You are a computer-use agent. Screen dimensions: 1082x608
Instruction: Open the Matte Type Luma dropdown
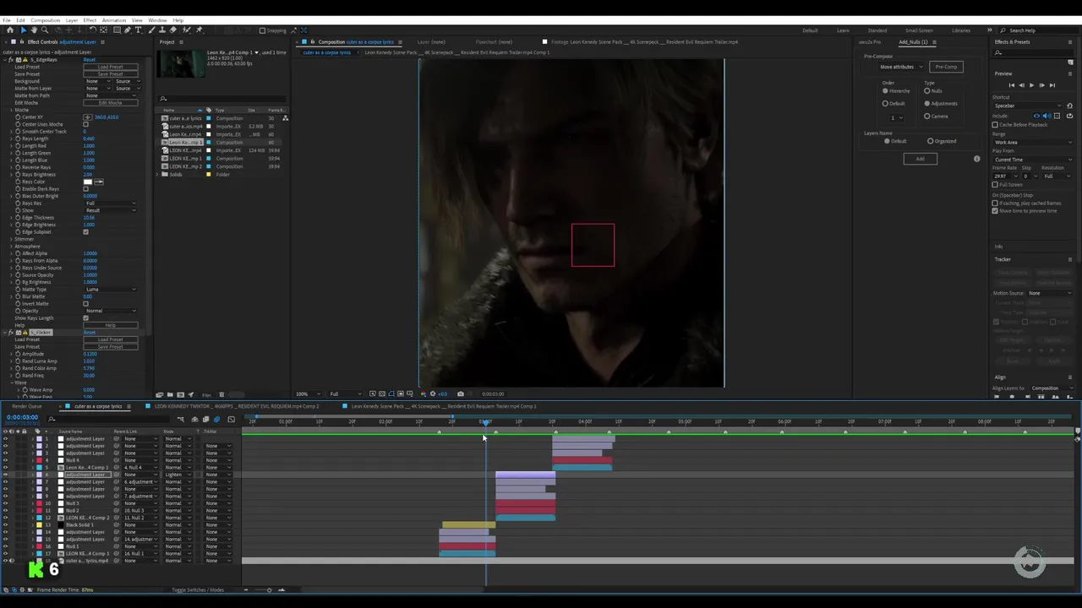110,290
